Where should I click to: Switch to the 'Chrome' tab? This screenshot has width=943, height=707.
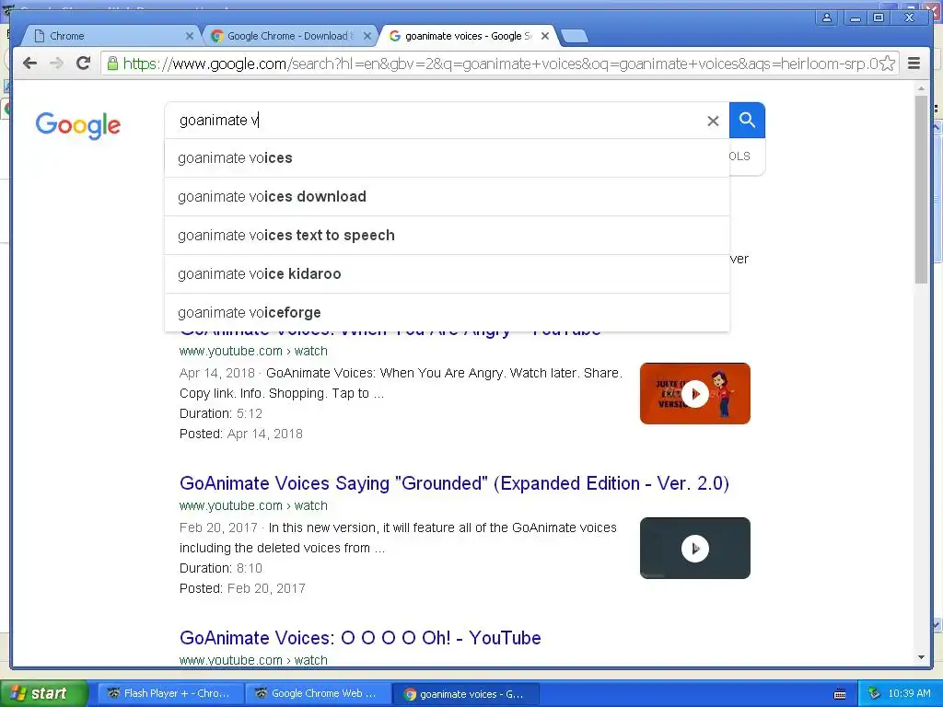[111, 36]
